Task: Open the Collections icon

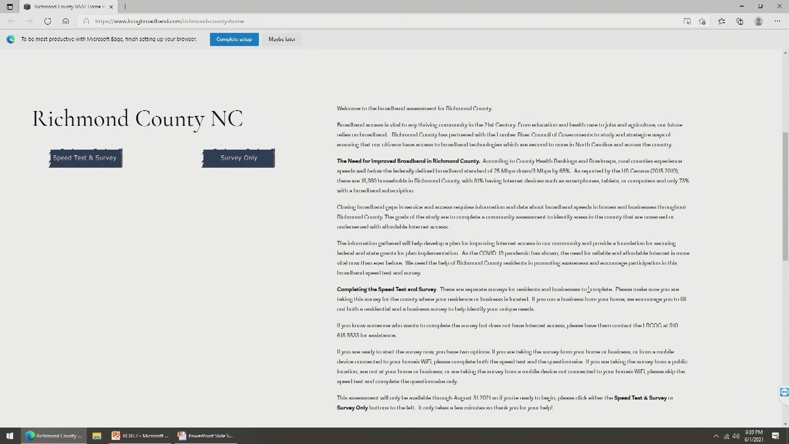Action: click(x=740, y=21)
